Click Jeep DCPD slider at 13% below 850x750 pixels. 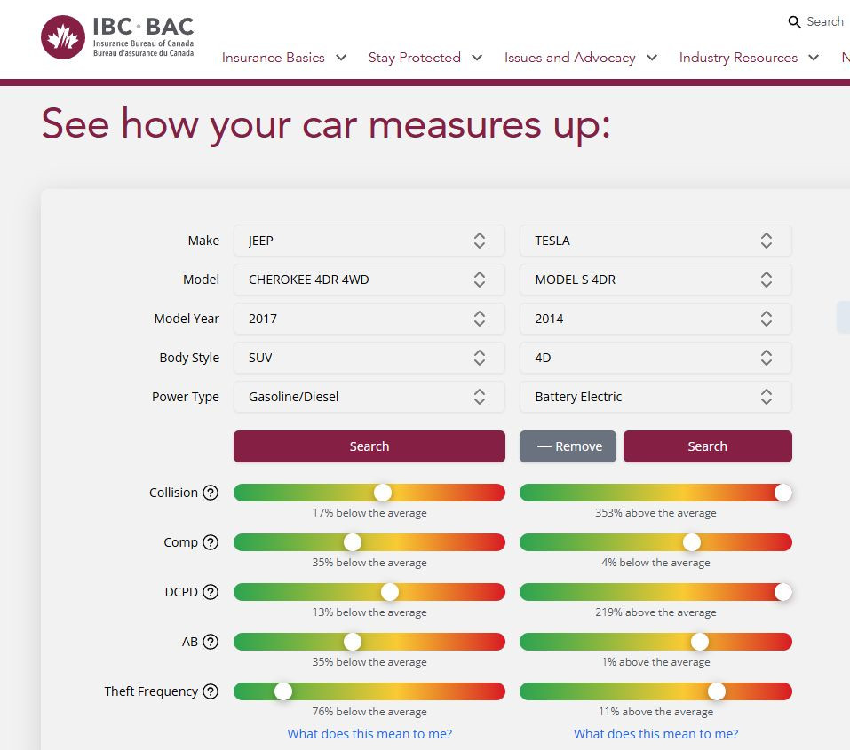click(390, 592)
